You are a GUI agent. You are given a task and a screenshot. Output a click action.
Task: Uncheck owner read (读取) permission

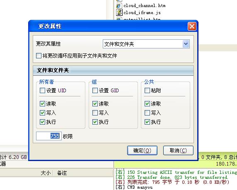point(42,103)
